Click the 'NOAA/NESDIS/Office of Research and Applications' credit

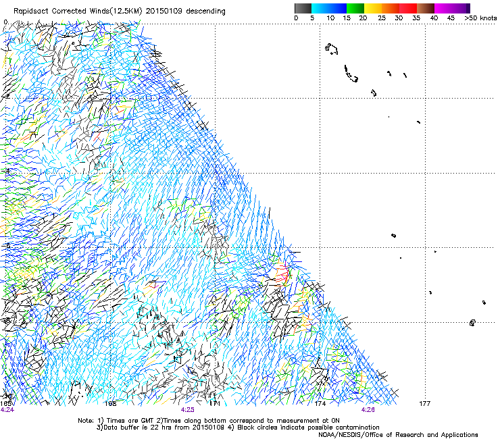(x=398, y=435)
